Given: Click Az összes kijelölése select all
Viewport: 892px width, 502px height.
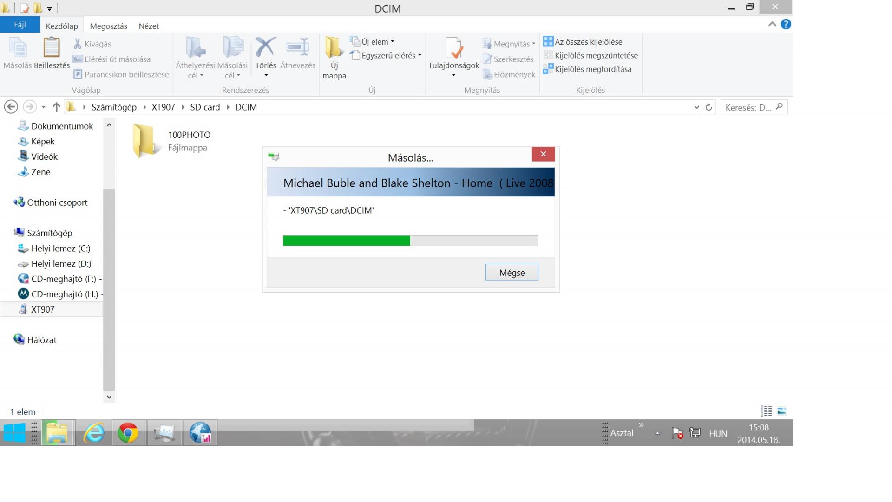Looking at the screenshot, I should [x=583, y=41].
